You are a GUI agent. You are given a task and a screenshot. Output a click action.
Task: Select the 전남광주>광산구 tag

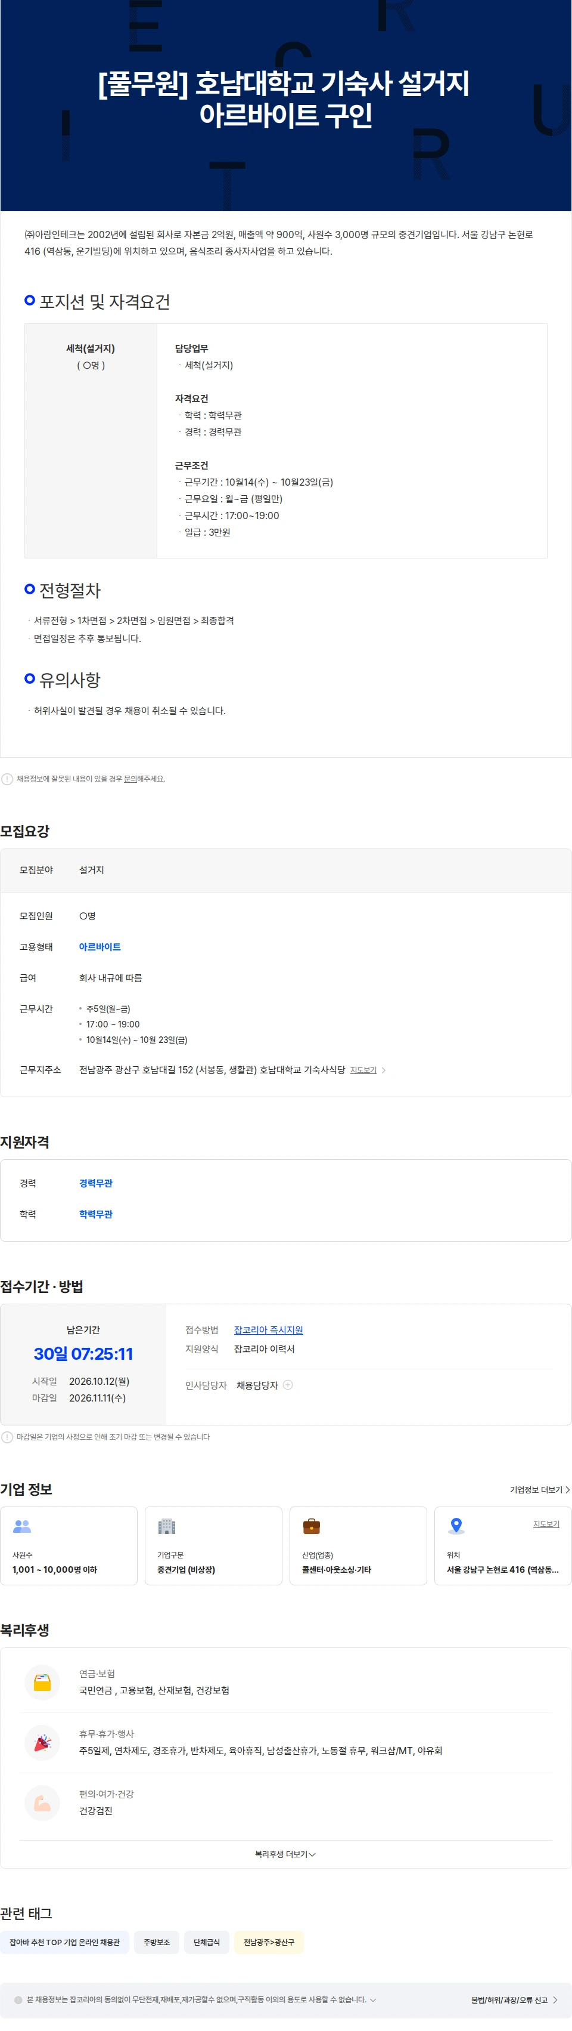(269, 1942)
